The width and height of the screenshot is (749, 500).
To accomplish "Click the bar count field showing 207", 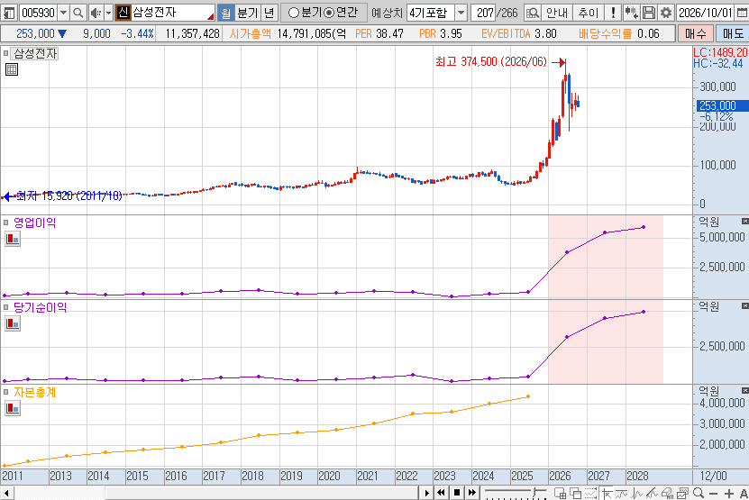I will coord(485,13).
